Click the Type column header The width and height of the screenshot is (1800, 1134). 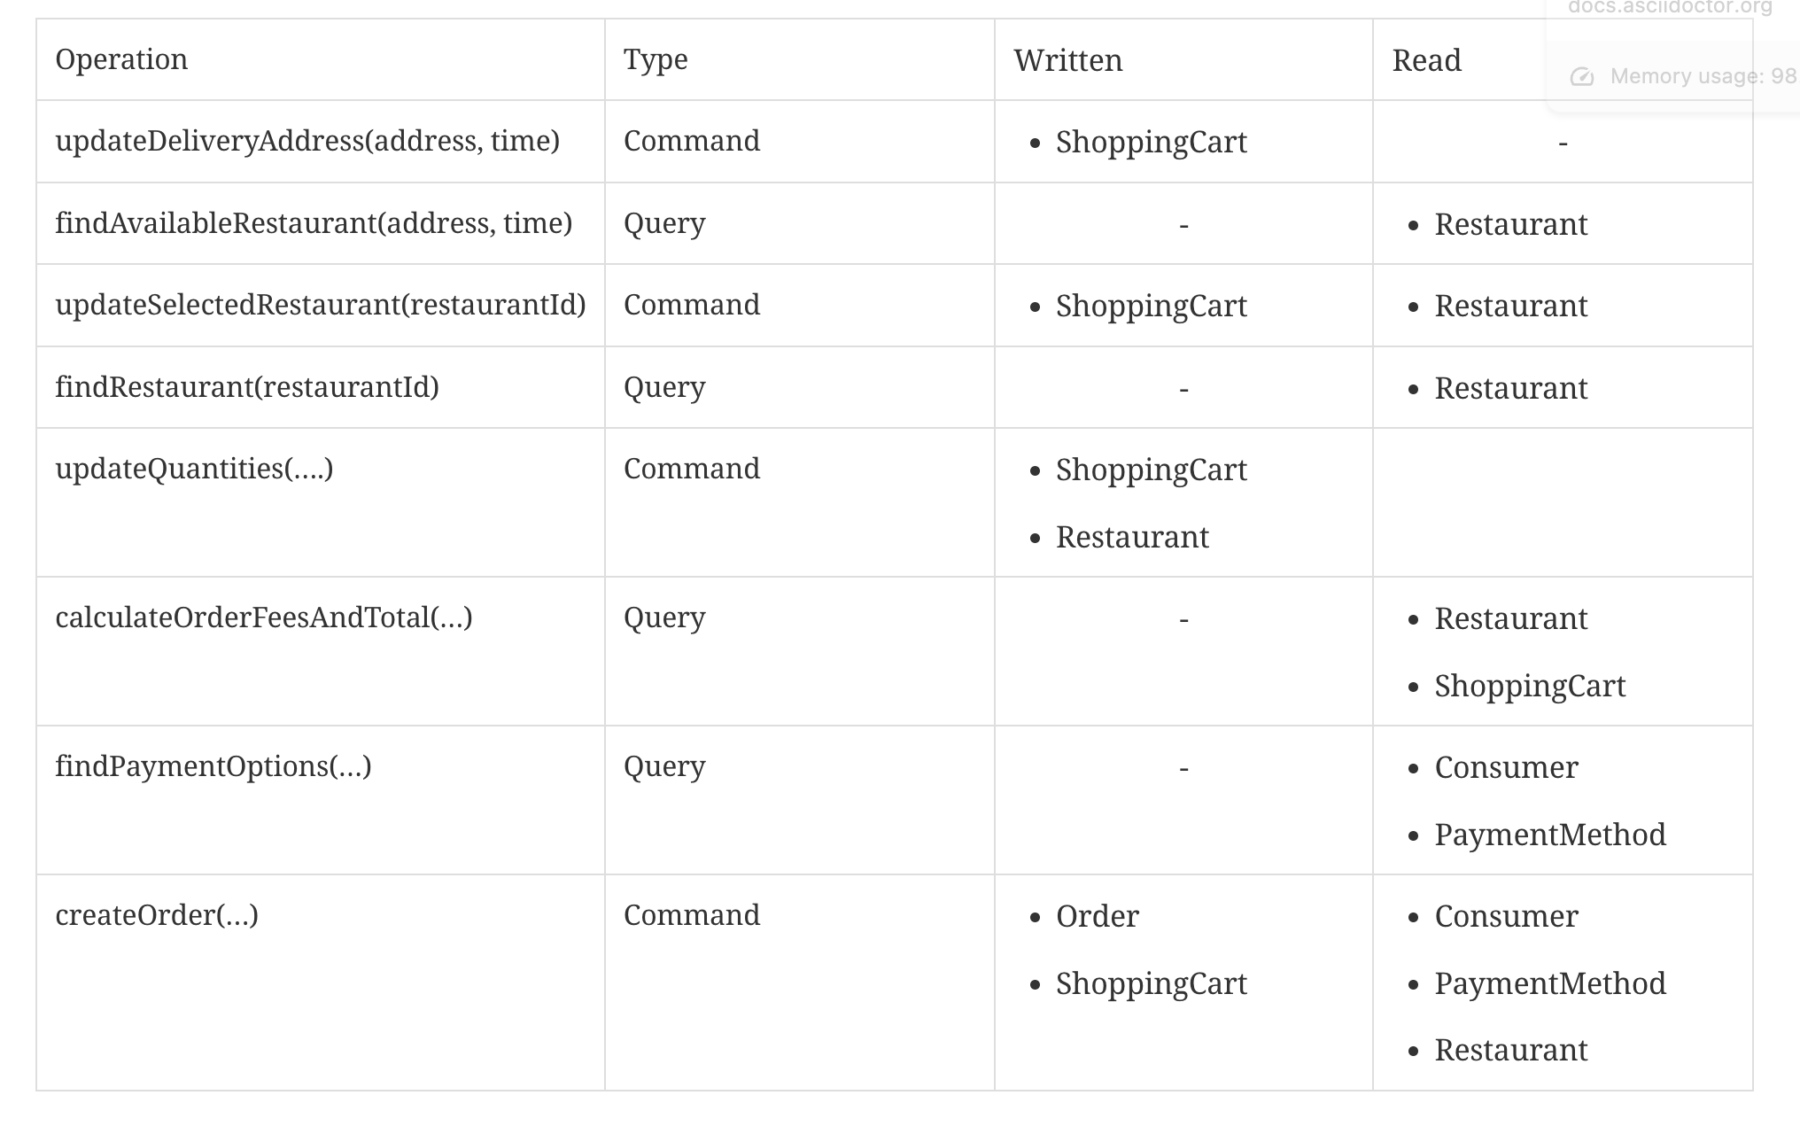pos(656,59)
